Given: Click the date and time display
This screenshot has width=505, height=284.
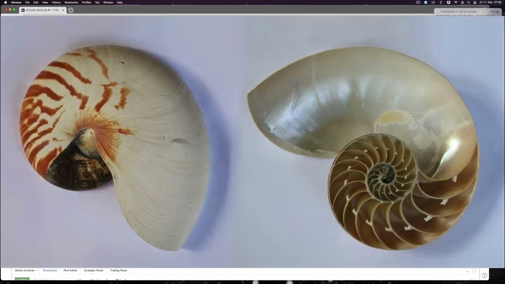Looking at the screenshot, I should pos(490,2).
